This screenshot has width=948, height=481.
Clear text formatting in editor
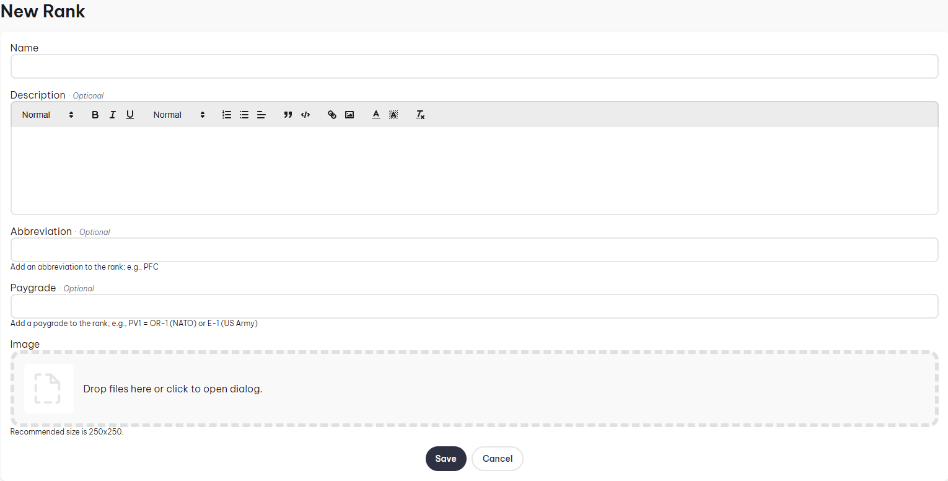tap(420, 115)
